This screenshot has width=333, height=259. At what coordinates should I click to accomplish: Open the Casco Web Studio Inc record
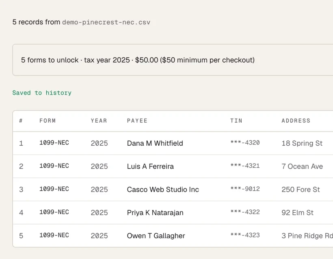point(163,189)
